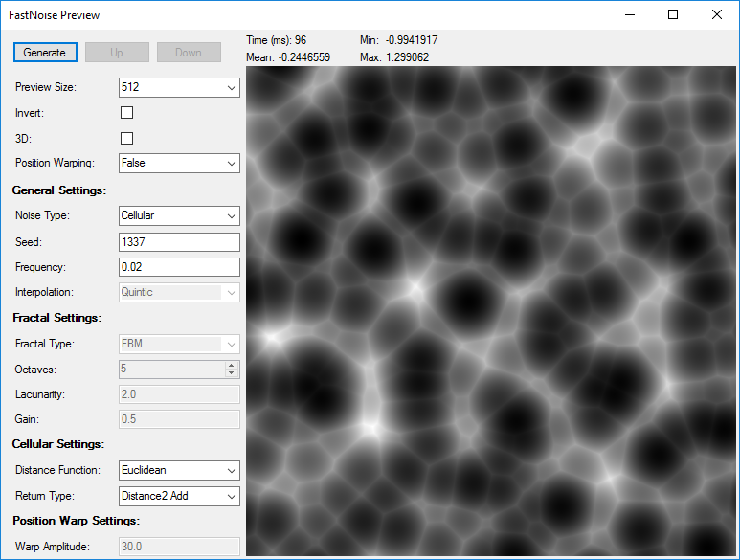Screen dimensions: 740x560
Task: Click the Gain field
Action: click(179, 419)
